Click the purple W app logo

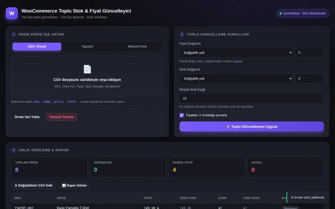[x=12, y=13]
